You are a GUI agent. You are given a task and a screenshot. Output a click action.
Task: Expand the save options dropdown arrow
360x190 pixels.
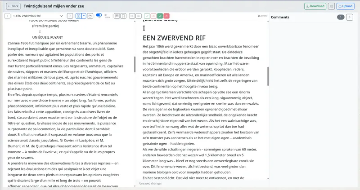pos(84,16)
